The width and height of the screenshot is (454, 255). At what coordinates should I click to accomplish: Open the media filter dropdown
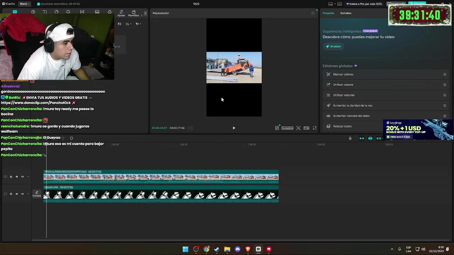point(138,24)
